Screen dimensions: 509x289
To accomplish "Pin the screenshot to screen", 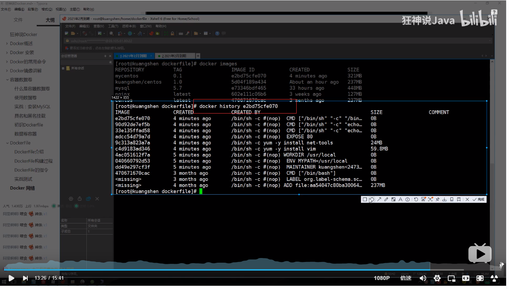I will pyautogui.click(x=438, y=199).
